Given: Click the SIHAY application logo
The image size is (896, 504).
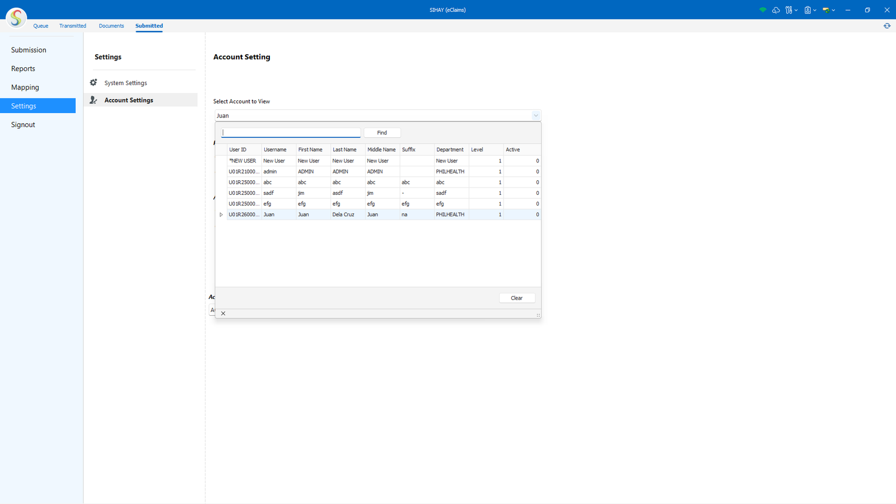Looking at the screenshot, I should pos(16,18).
